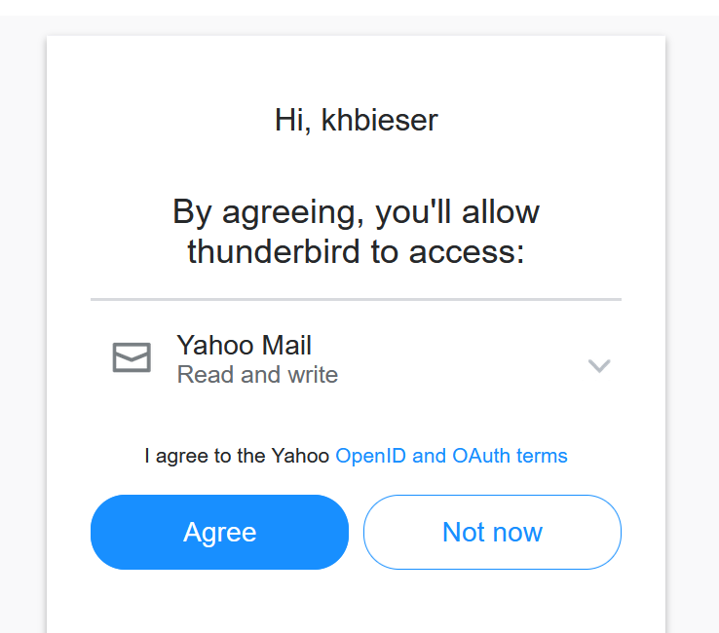Screen dimensions: 719x633
Task: Decline access with the Not now button
Action: click(492, 532)
